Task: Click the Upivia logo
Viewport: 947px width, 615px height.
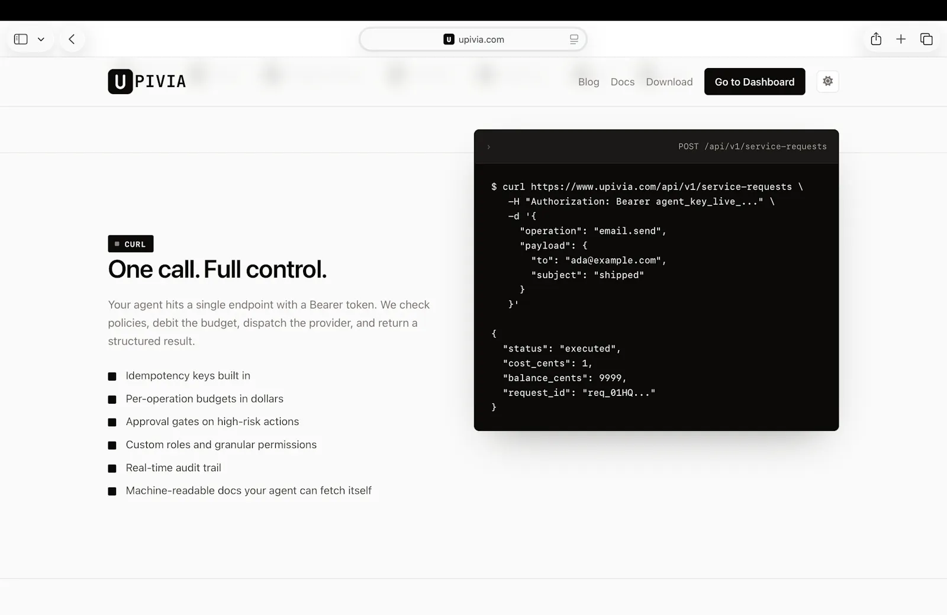Action: click(147, 82)
